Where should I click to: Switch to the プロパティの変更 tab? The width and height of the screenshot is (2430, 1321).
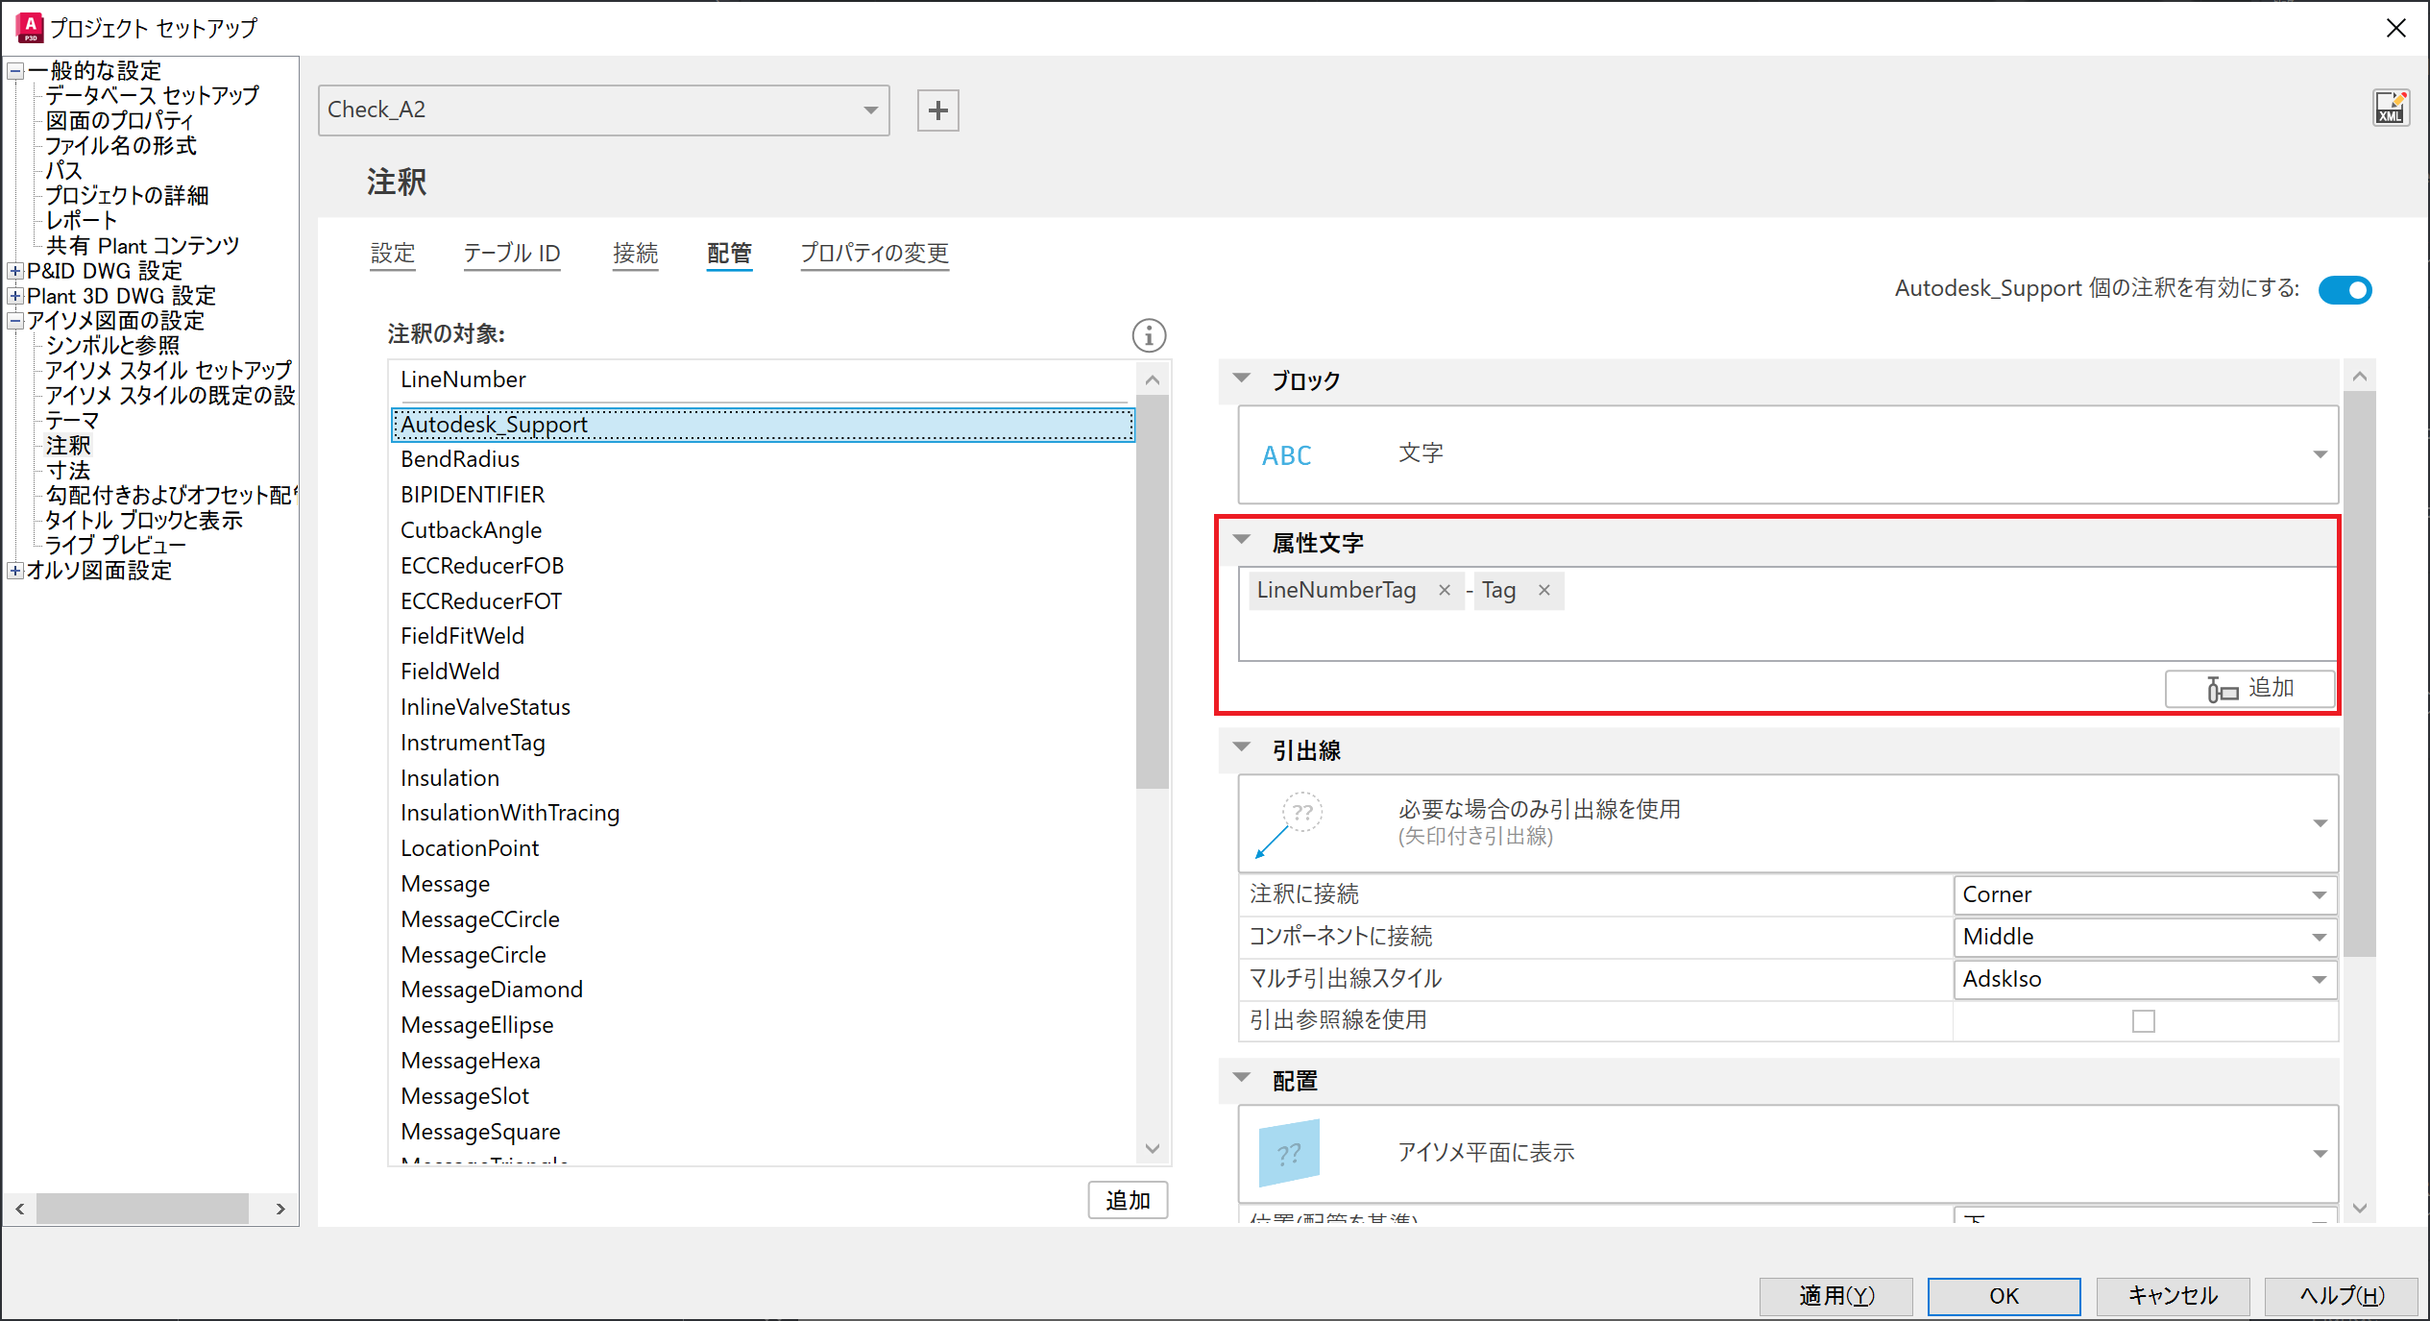873,254
